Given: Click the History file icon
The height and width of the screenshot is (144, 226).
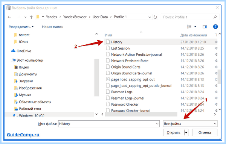Looking at the screenshot, I should 108,42.
